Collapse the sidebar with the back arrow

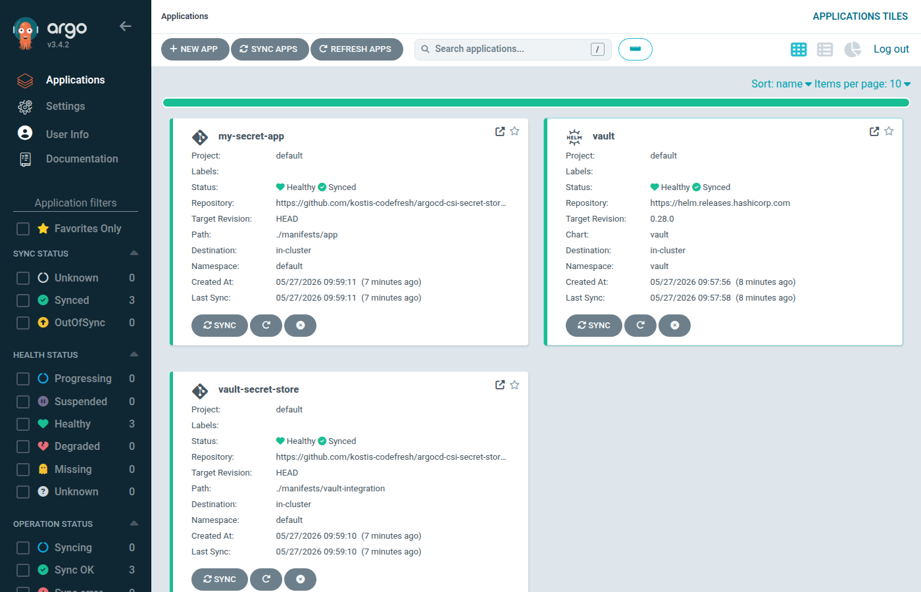126,26
